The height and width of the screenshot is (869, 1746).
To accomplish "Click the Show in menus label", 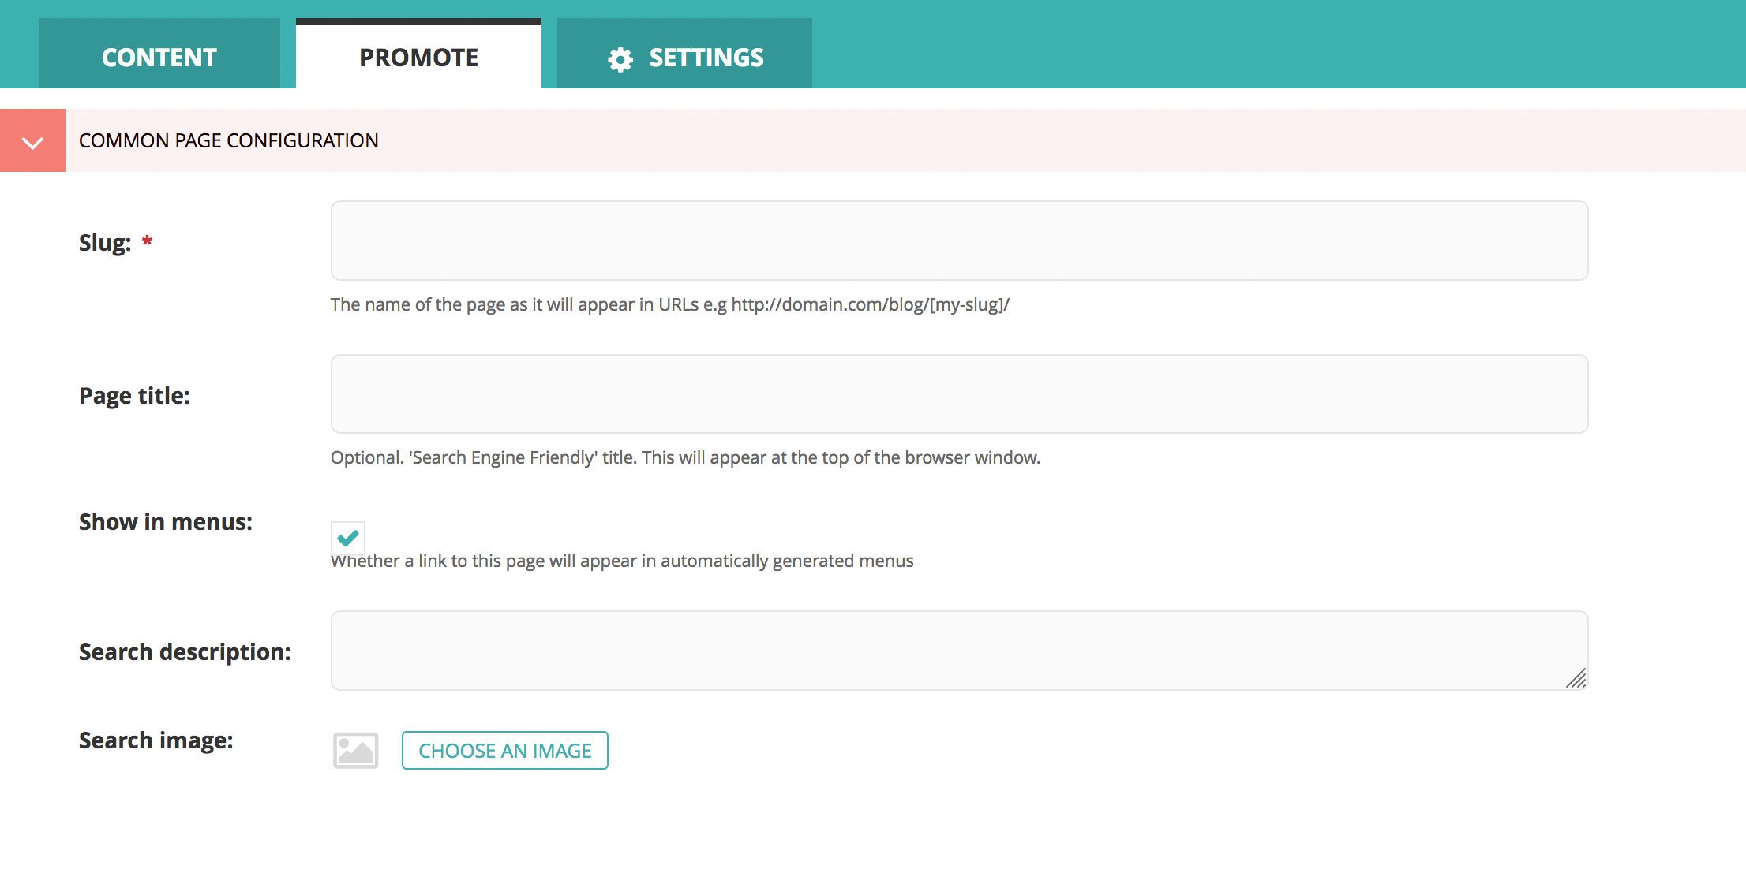I will (166, 522).
